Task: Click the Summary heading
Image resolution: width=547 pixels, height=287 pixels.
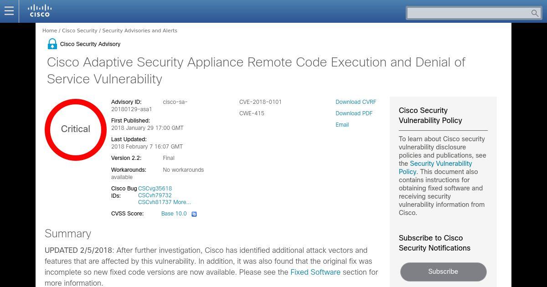Action: 68,234
